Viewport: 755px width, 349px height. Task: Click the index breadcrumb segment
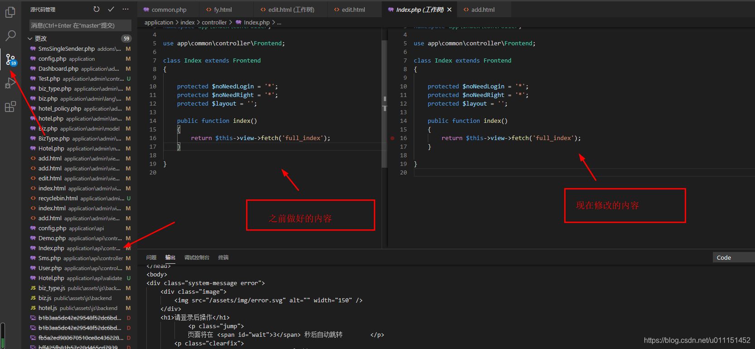point(188,22)
